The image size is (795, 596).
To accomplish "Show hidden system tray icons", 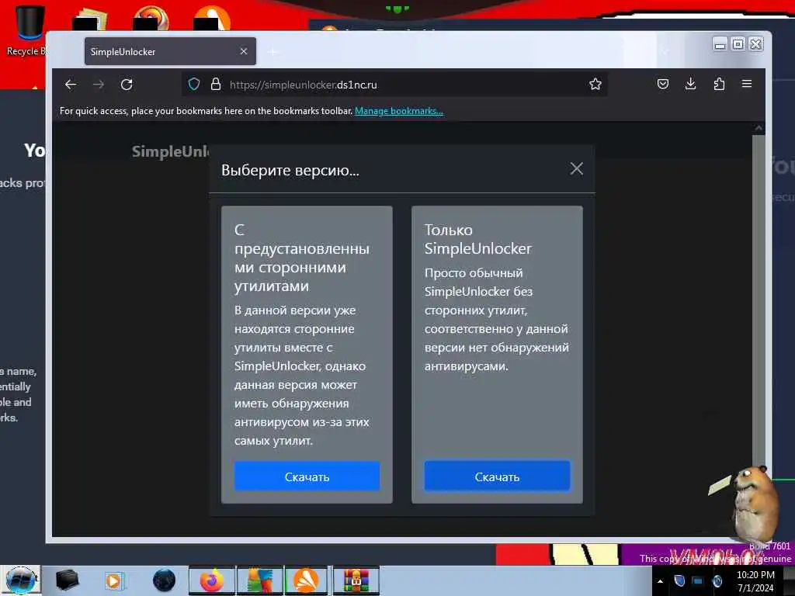I will coord(660,581).
